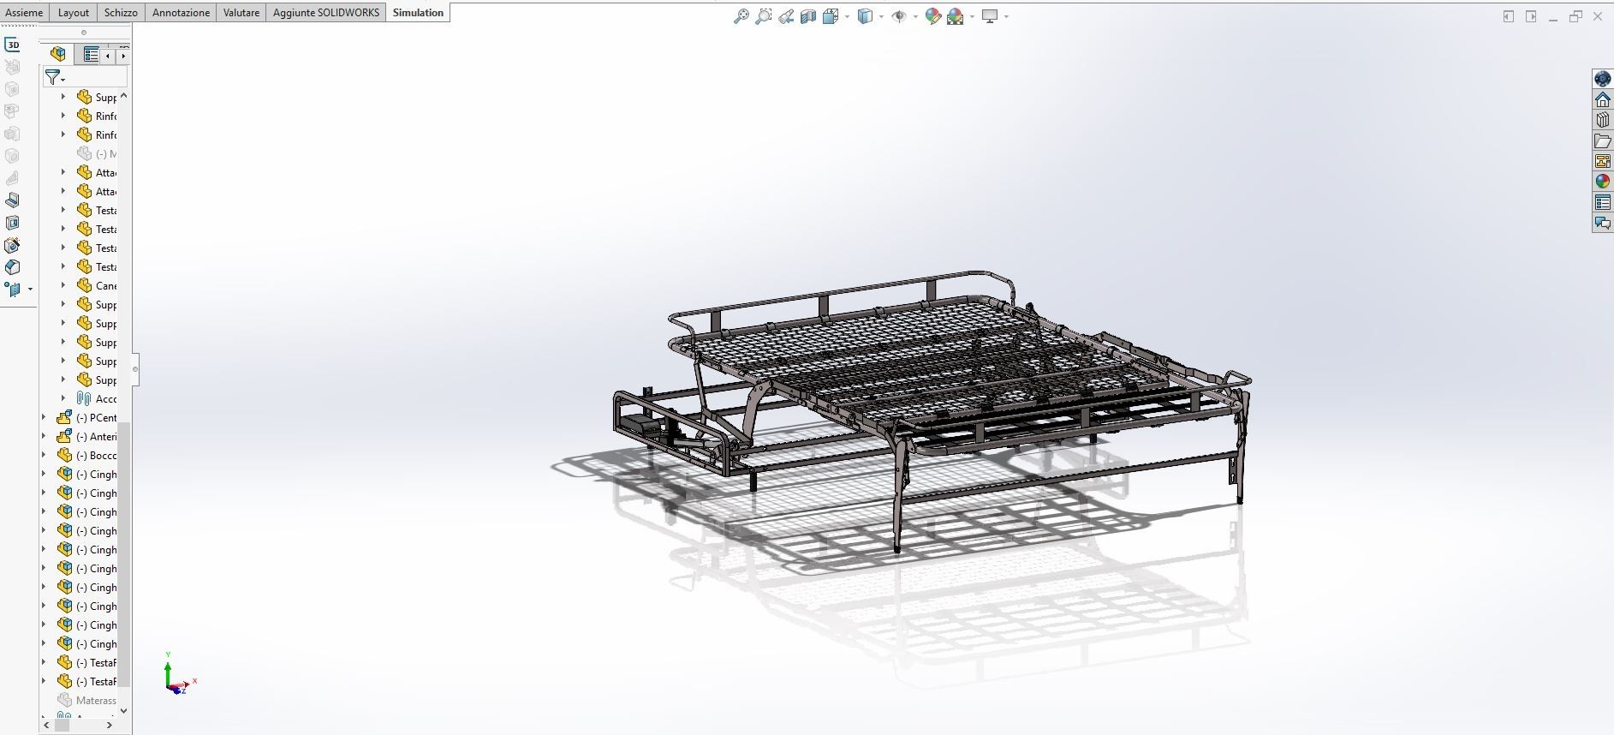Click the tree horizontal scrollbar right arrow

pos(110,726)
